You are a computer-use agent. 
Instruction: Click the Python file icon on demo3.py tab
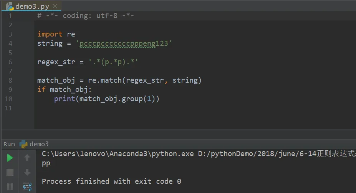(10, 7)
